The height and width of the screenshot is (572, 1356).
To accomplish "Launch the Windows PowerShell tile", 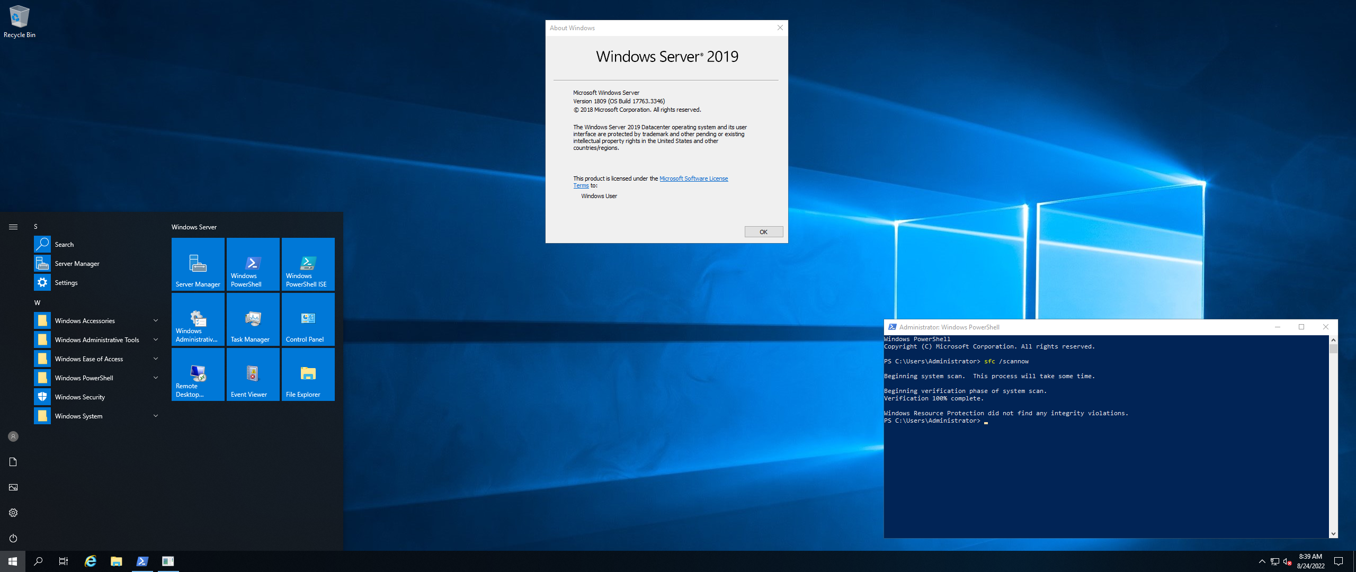I will point(253,264).
